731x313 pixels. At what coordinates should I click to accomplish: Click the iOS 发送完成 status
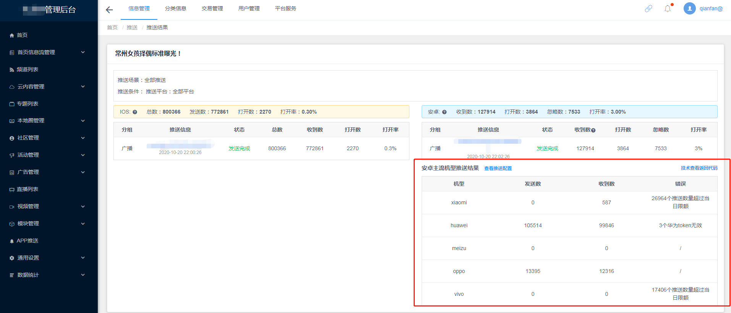tap(239, 148)
